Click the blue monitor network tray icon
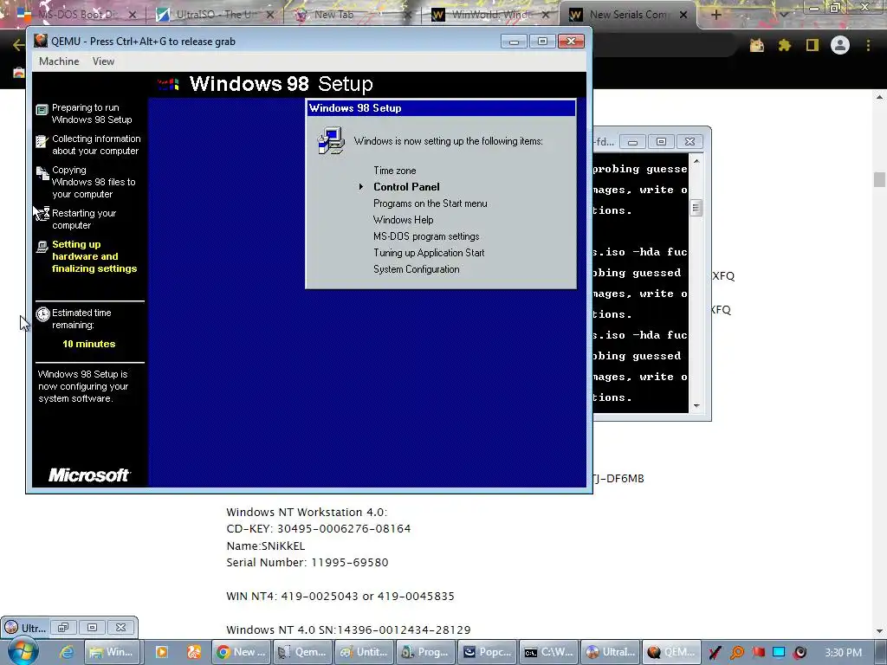Screen dimensions: 887x665 pyautogui.click(x=779, y=653)
